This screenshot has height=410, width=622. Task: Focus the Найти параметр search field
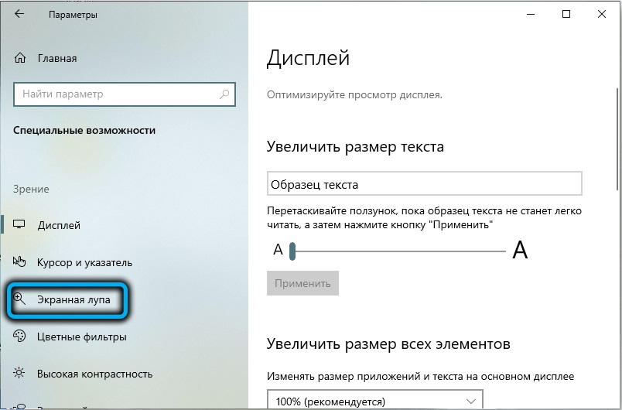point(116,94)
